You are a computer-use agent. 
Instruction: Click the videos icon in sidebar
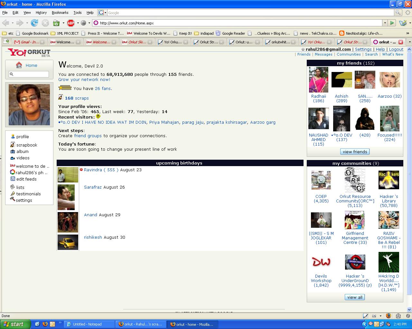(x=13, y=158)
